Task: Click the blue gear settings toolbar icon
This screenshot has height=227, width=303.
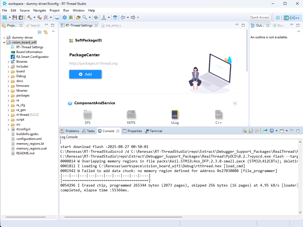Action: (x=65, y=17)
